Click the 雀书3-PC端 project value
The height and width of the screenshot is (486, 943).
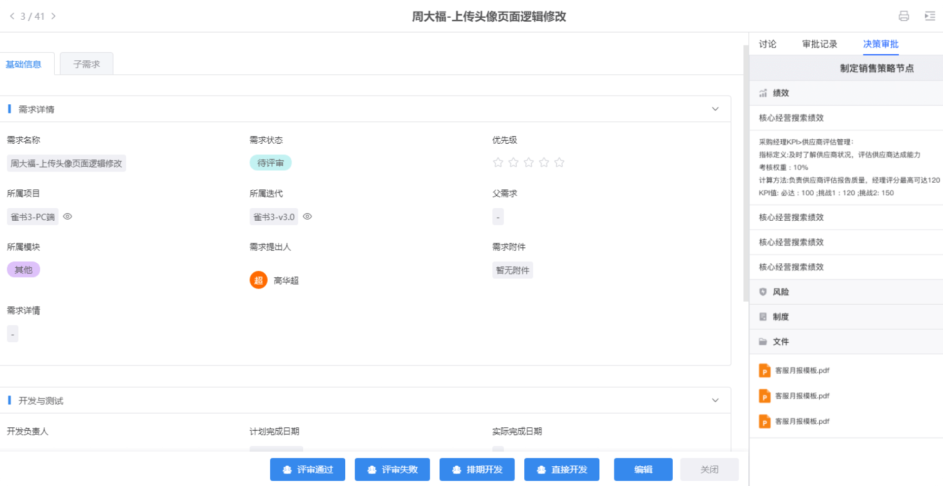(x=33, y=217)
